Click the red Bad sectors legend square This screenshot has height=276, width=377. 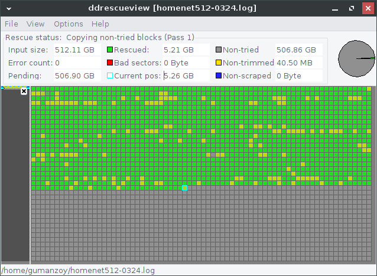point(110,63)
